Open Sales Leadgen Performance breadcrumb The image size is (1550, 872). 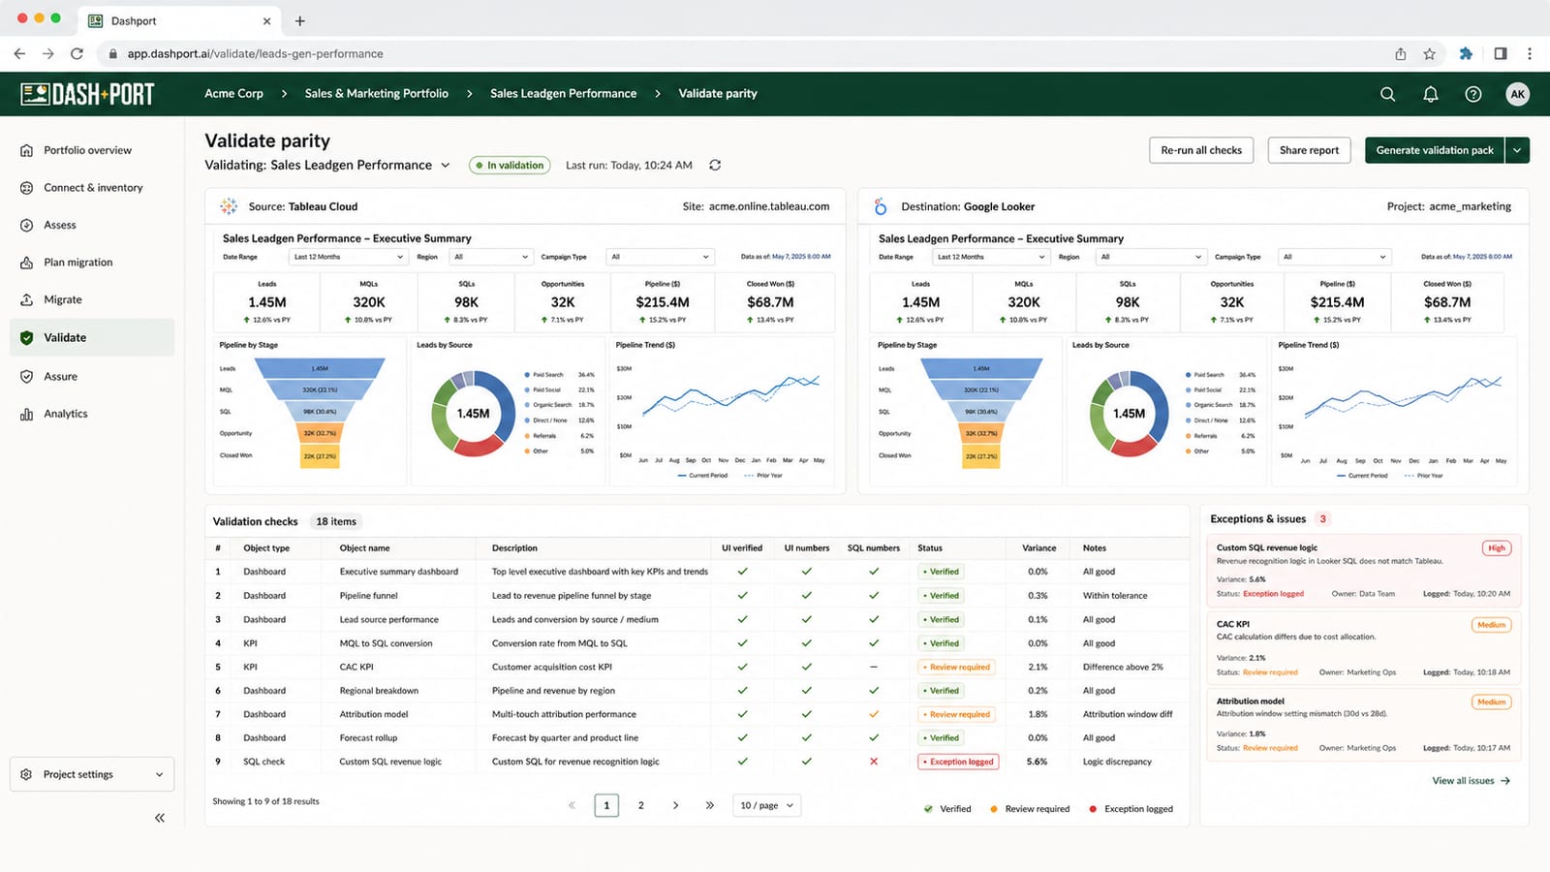click(x=564, y=94)
